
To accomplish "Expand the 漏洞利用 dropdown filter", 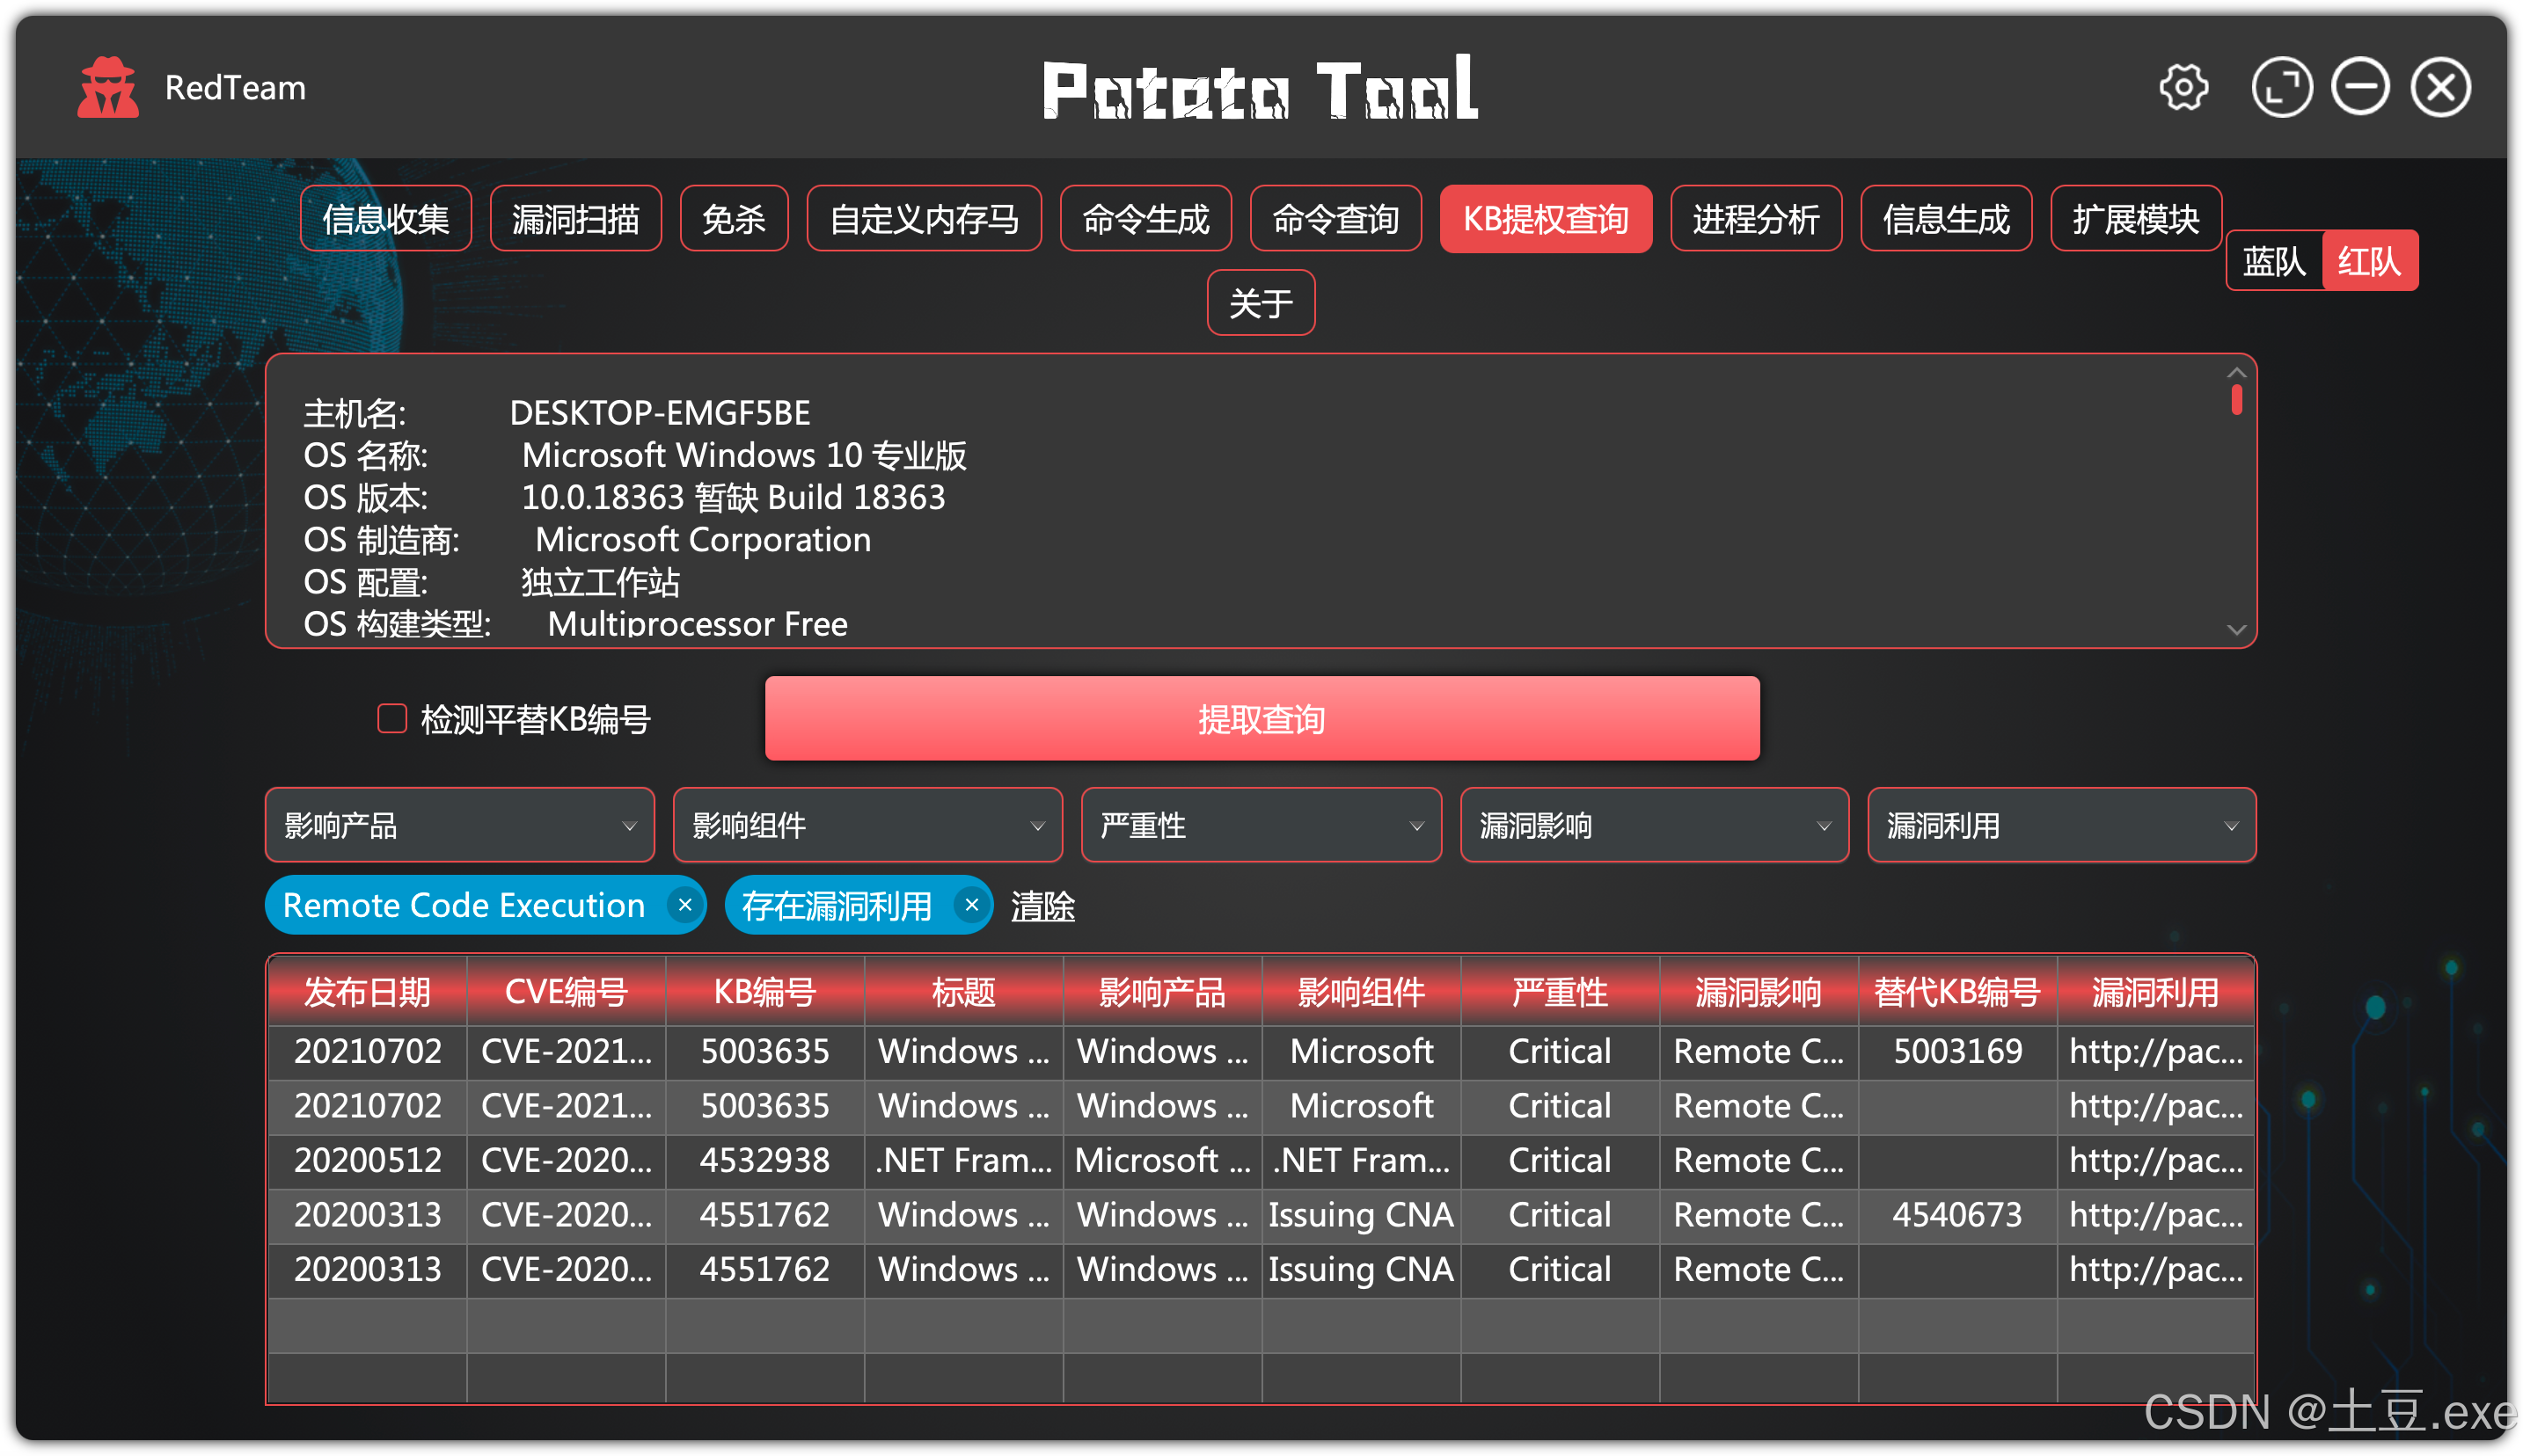I will [x=2061, y=826].
